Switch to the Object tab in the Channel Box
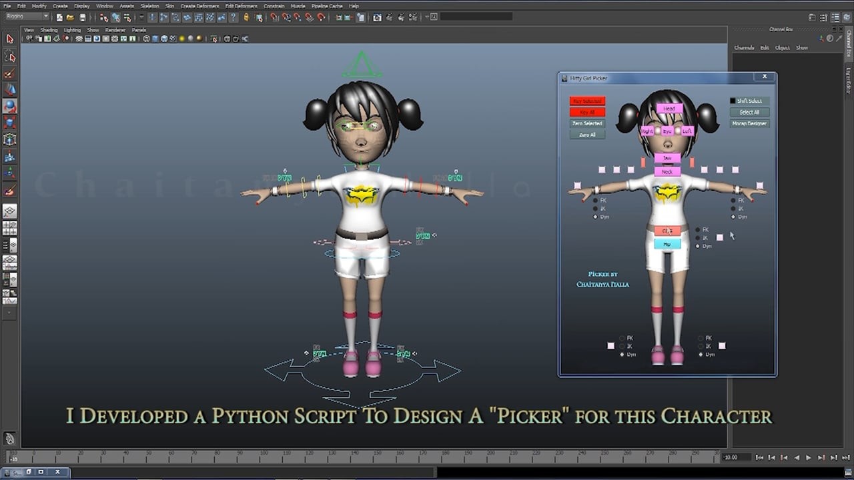Screen dimensions: 854x480 (x=782, y=47)
